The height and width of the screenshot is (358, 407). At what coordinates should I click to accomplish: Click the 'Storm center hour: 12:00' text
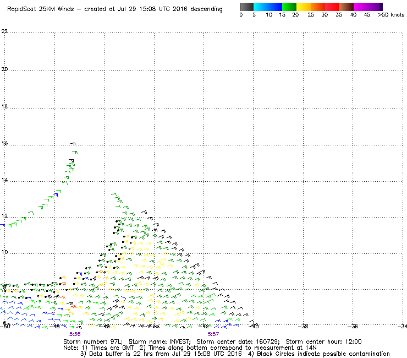(323, 341)
